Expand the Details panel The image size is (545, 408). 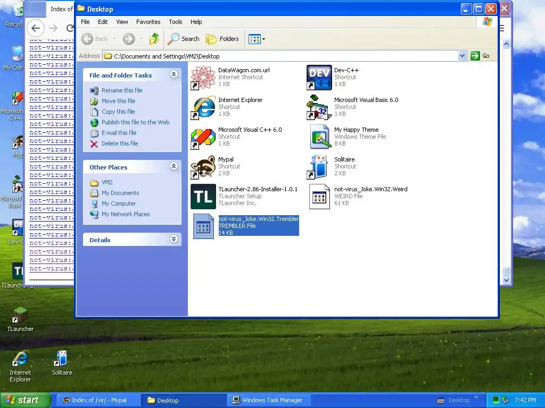tap(174, 239)
